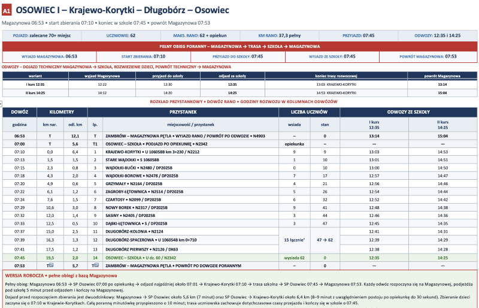
Task: Click the WERSJA ROBOCZA note heading
Action: tap(61, 276)
